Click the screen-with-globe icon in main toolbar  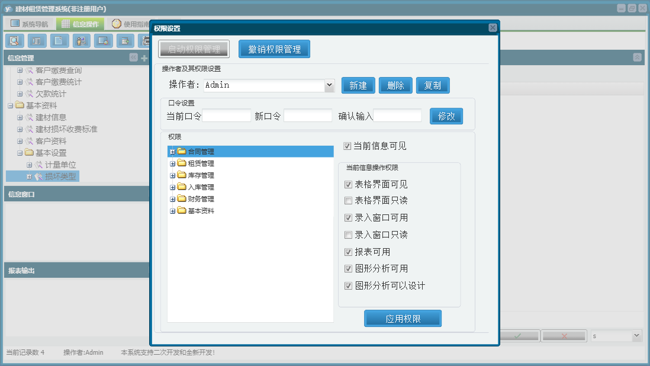click(103, 41)
